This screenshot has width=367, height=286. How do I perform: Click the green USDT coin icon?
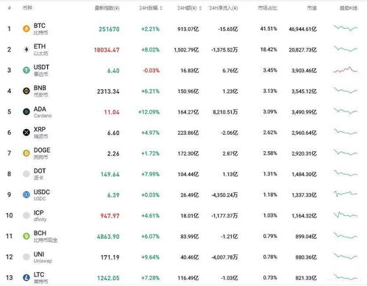[26, 70]
